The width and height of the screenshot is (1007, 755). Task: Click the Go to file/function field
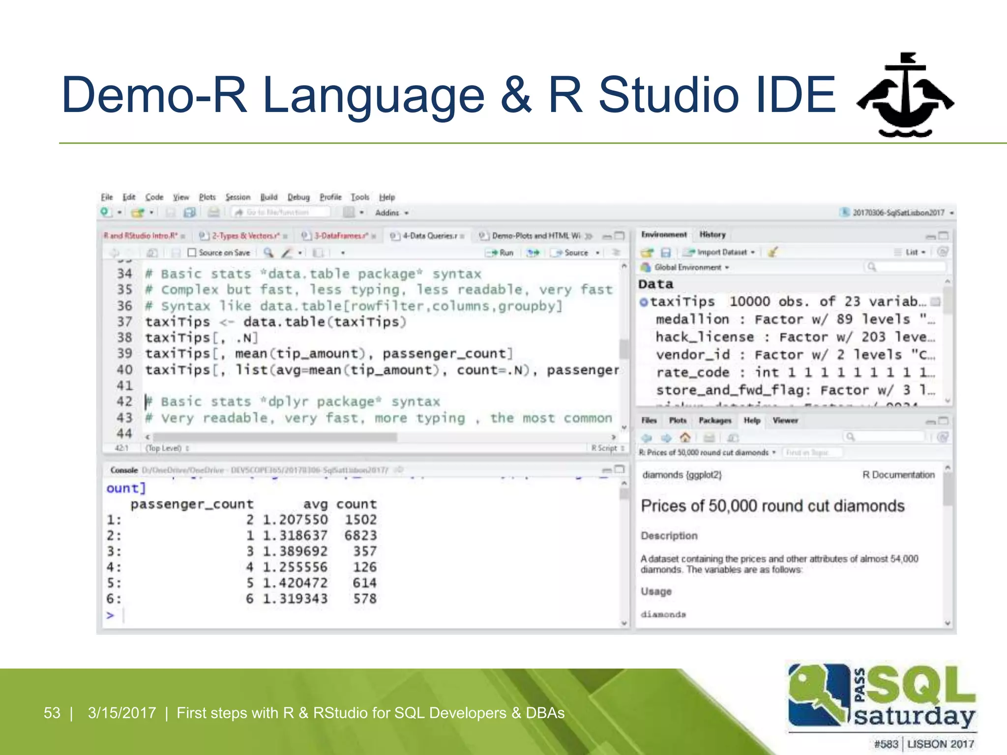pyautogui.click(x=281, y=212)
